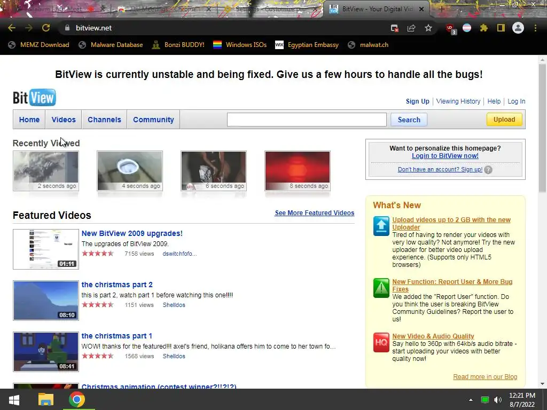The height and width of the screenshot is (410, 547).
Task: Click the BitView search input field
Action: click(307, 120)
